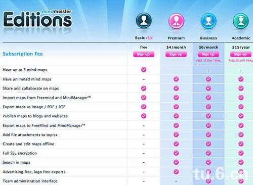Click the Basic edition user icon
This screenshot has width=253, height=185.
tap(144, 20)
